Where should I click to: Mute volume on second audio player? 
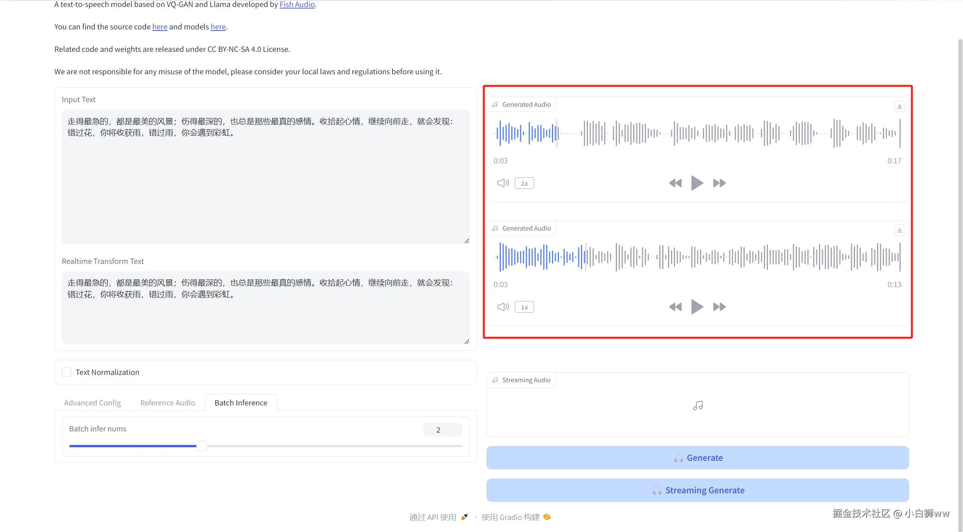click(503, 307)
